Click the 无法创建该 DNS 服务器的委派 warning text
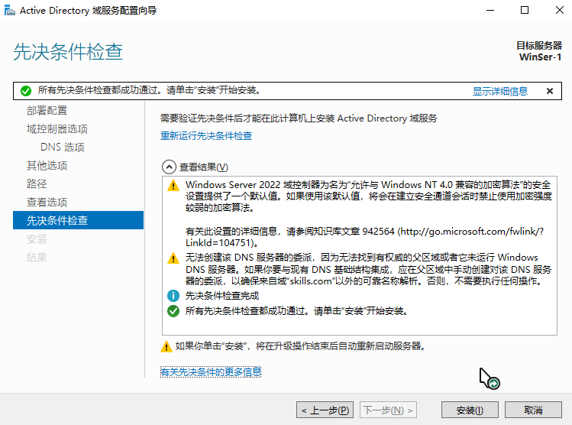 tap(368, 270)
